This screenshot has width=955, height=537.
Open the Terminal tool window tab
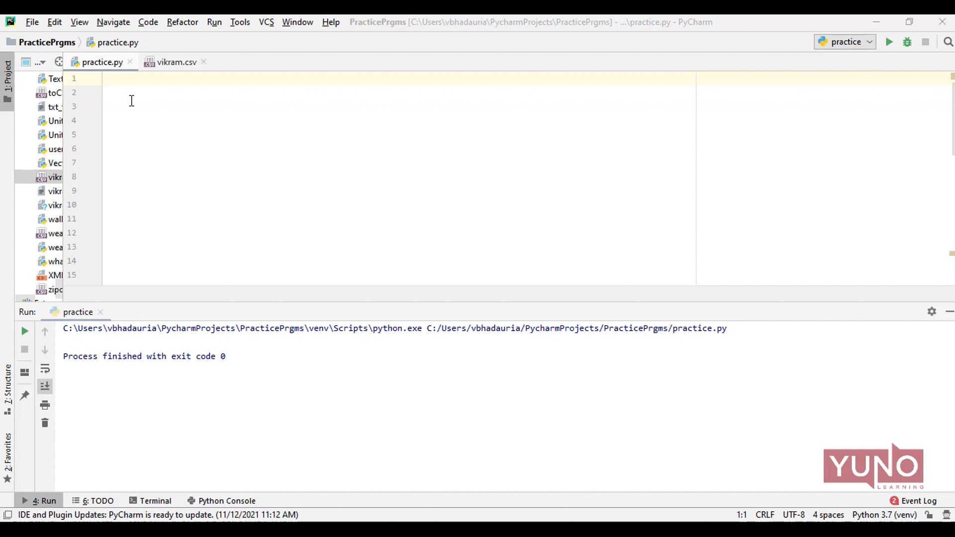150,501
